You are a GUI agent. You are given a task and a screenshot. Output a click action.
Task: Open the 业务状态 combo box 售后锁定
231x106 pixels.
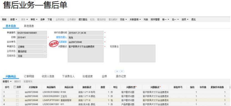point(32,51)
